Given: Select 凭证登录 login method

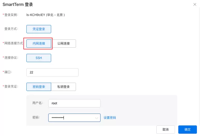Looking at the screenshot, I should tap(39, 29).
